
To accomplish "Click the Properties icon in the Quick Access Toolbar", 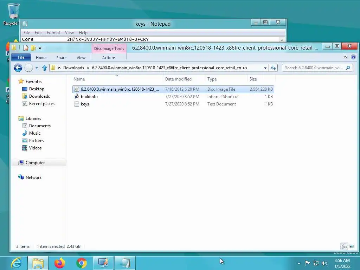I will 26,48.
